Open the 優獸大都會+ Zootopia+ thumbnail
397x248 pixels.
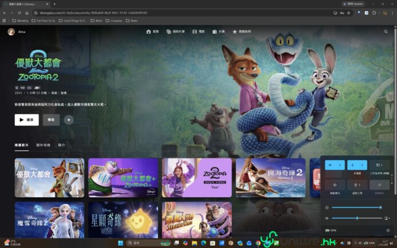click(x=123, y=178)
